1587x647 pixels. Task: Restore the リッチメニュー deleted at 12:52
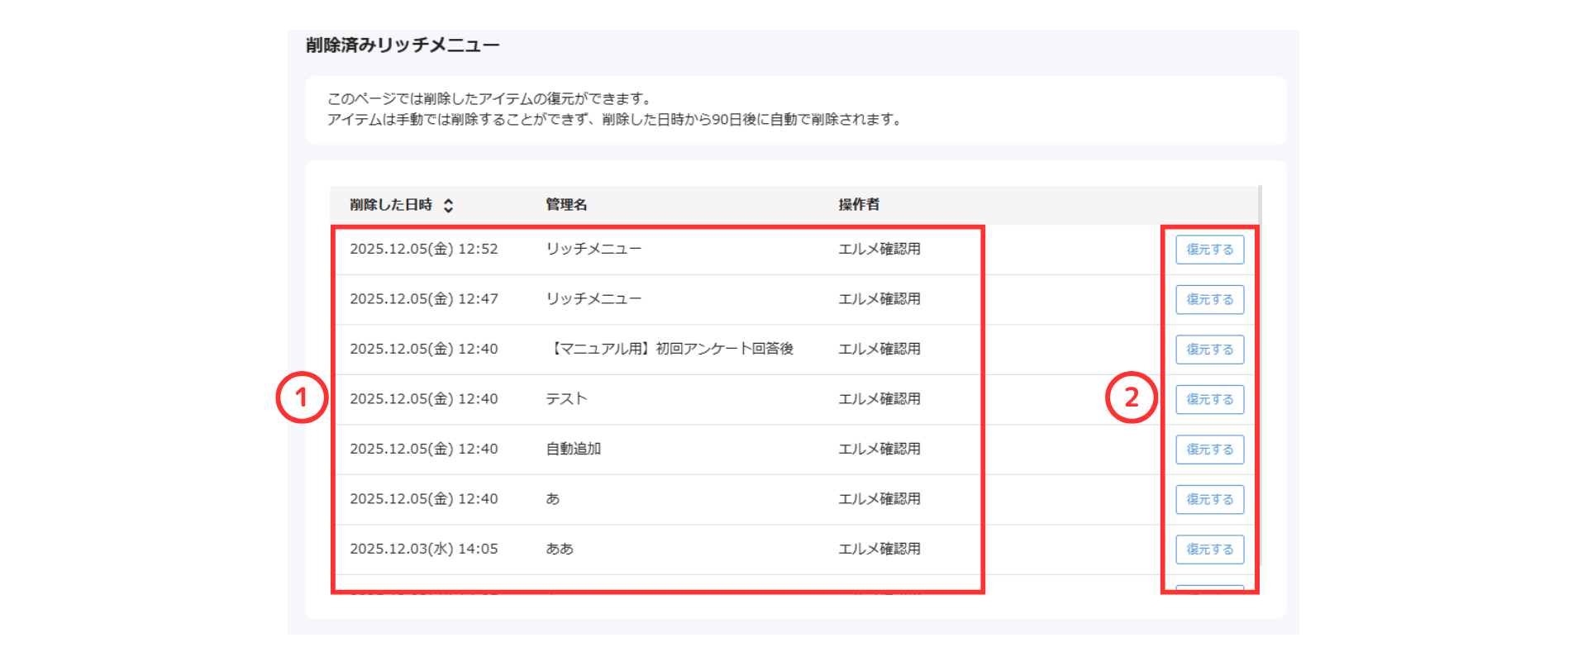1209,250
